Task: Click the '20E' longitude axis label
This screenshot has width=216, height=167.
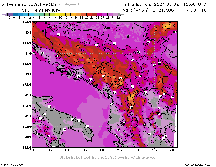Action: click(x=120, y=150)
